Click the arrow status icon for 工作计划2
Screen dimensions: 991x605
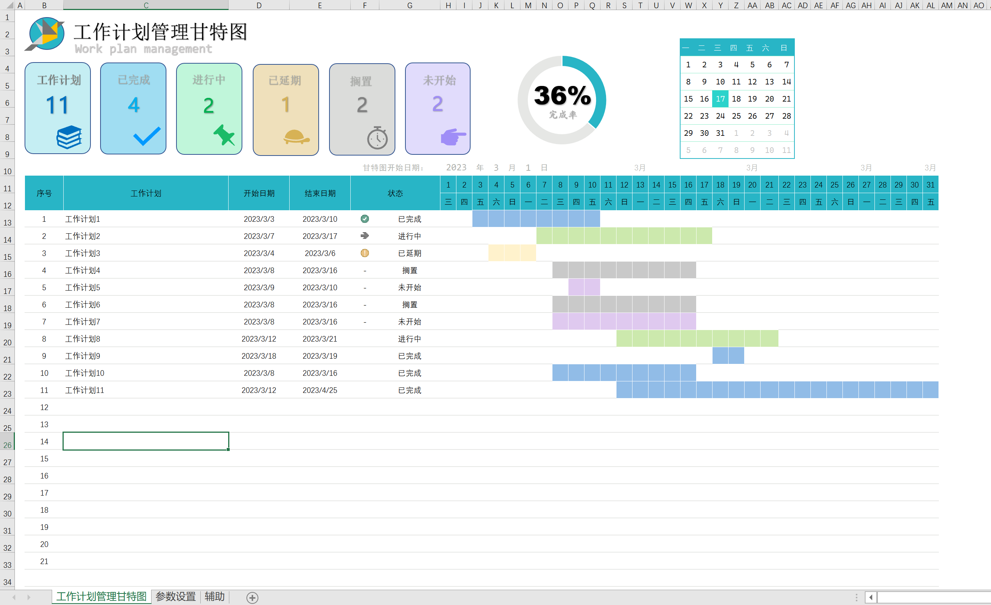coord(364,236)
